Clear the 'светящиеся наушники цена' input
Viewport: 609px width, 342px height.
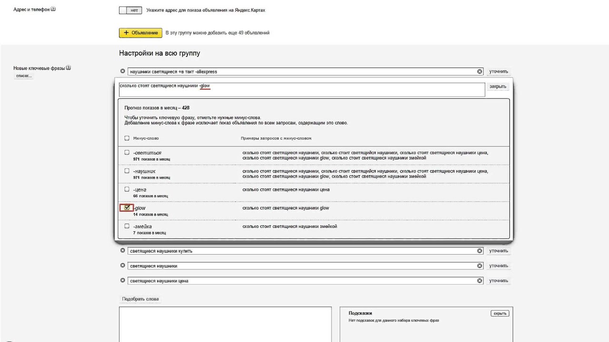[480, 281]
